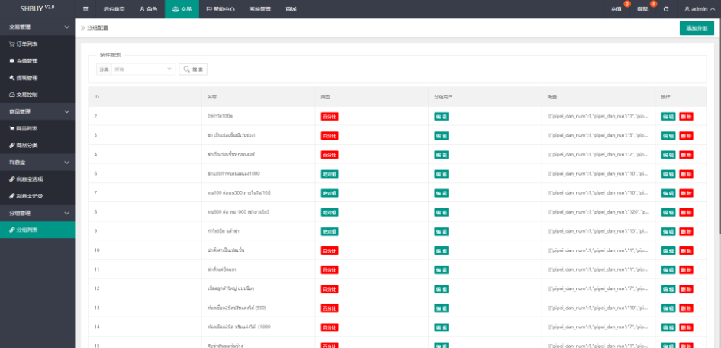Image resolution: width=721 pixels, height=348 pixels.
Task: Edit group users for ID 12
Action: (442, 288)
